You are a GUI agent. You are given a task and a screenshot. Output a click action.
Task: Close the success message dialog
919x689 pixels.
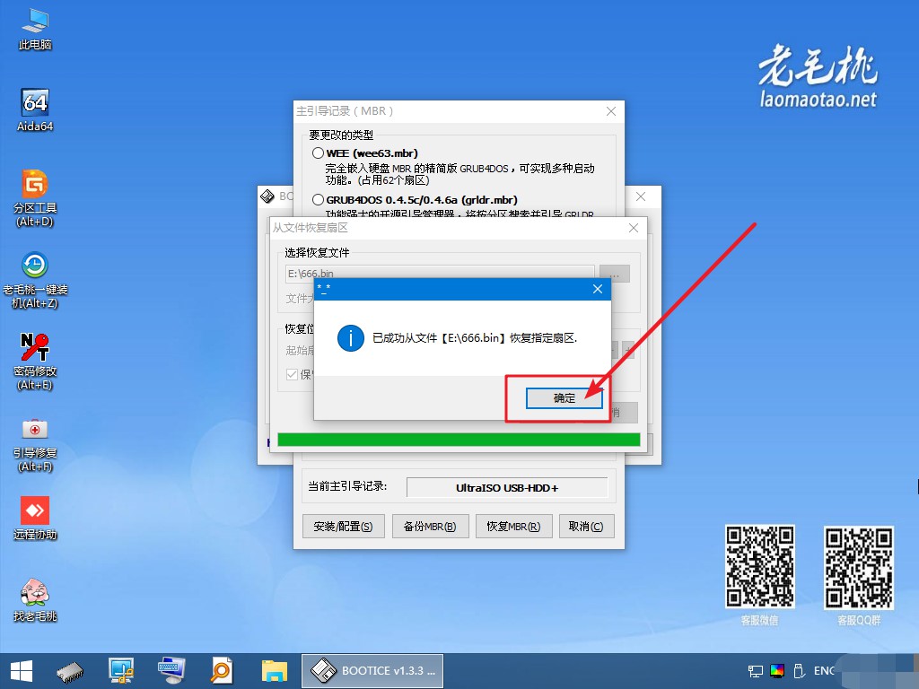(597, 289)
